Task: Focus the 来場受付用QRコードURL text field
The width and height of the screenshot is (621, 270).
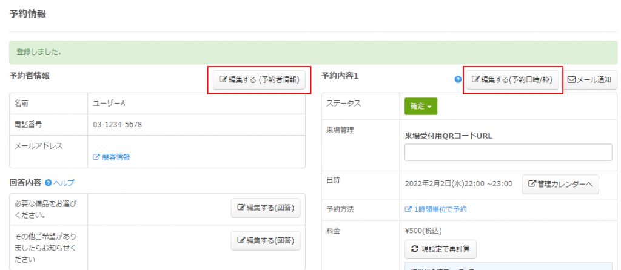Action: point(508,153)
